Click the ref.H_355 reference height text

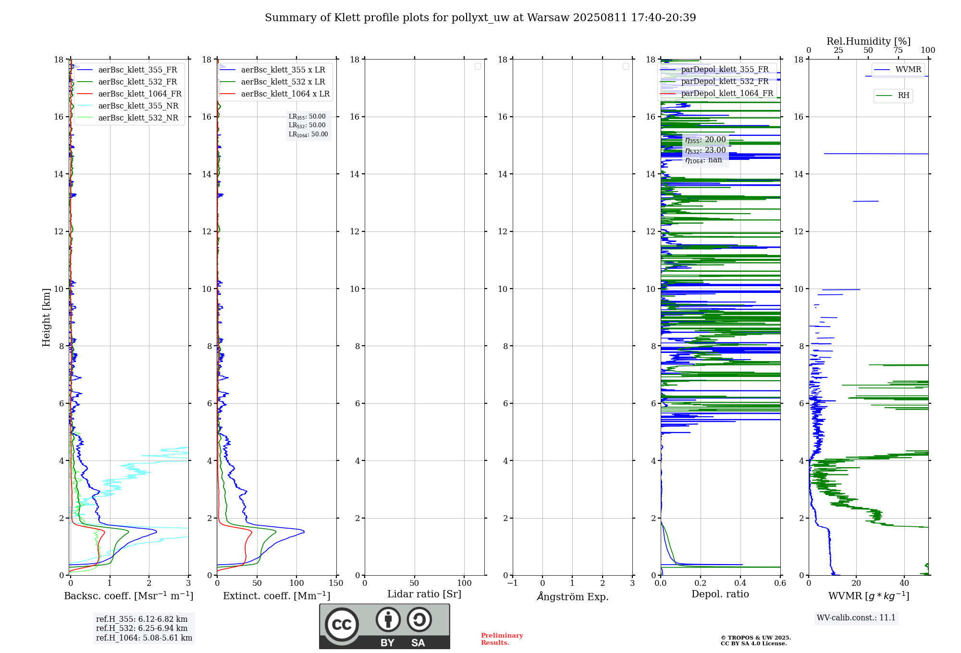coord(142,619)
